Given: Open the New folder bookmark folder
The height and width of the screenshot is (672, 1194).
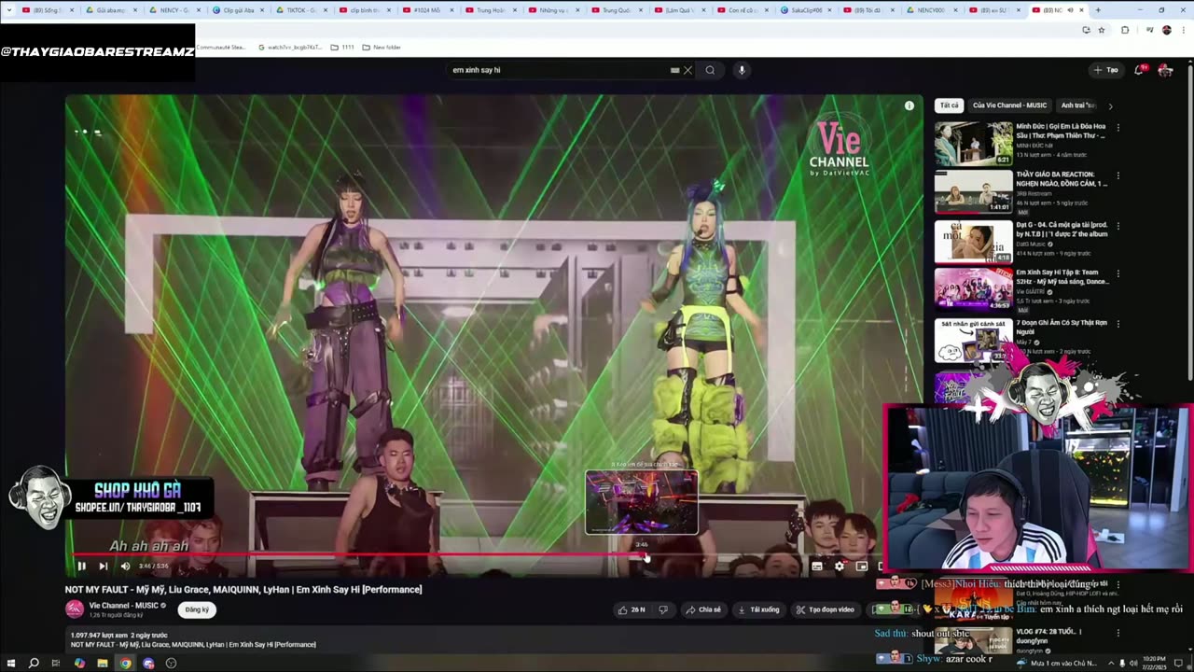Looking at the screenshot, I should 382,47.
